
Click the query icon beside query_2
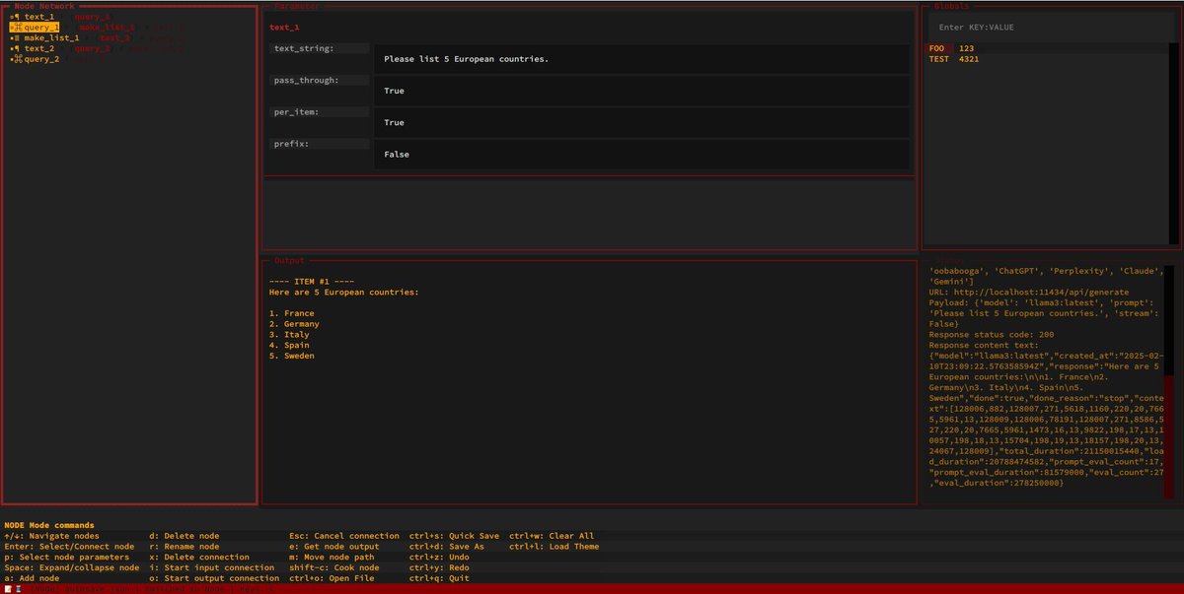[18, 59]
